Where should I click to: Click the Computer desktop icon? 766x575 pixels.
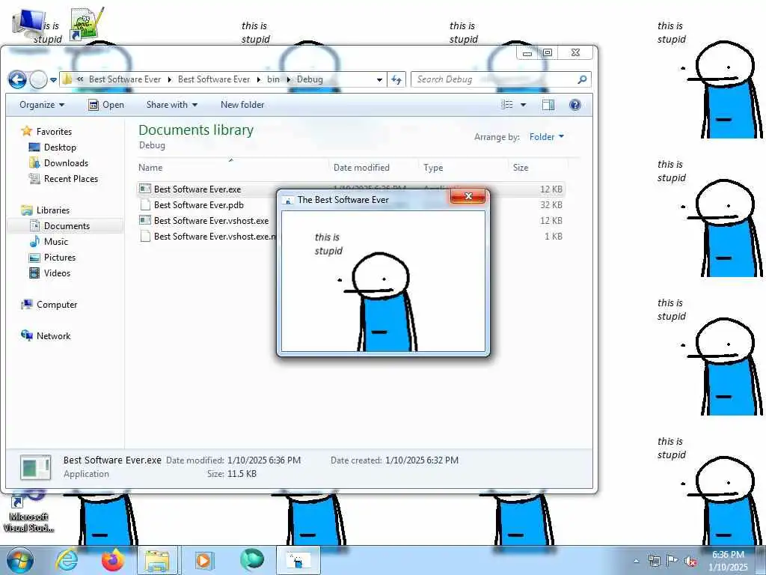[x=29, y=23]
